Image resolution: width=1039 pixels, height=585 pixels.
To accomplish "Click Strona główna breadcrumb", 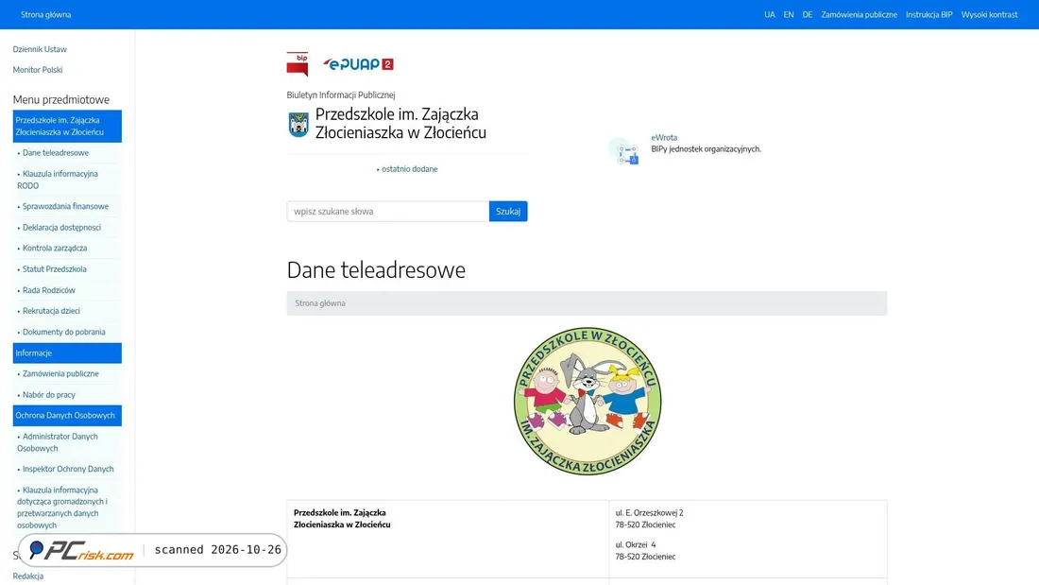I will (320, 303).
